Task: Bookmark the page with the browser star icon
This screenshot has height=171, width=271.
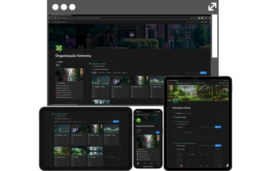Action: [x=195, y=18]
